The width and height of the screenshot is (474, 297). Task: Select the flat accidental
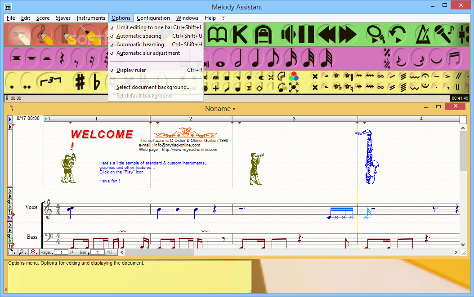coord(97,82)
